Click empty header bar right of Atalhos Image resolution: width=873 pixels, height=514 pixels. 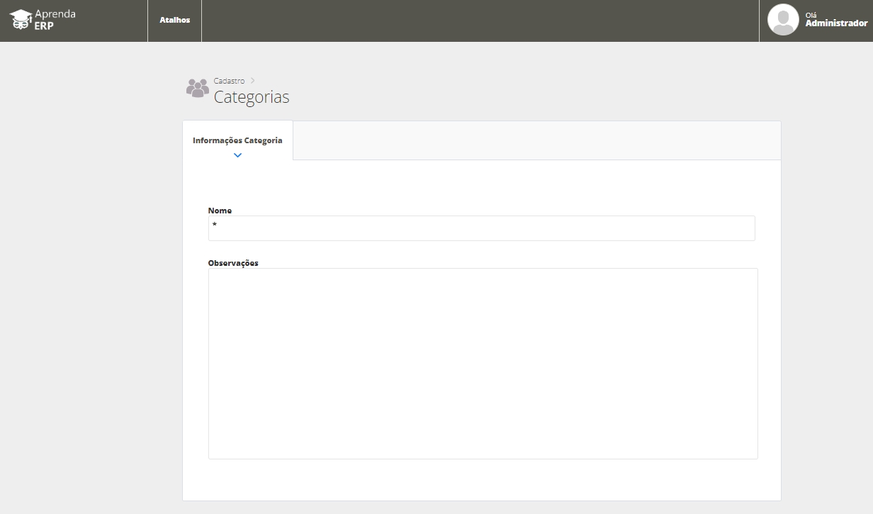click(x=479, y=21)
